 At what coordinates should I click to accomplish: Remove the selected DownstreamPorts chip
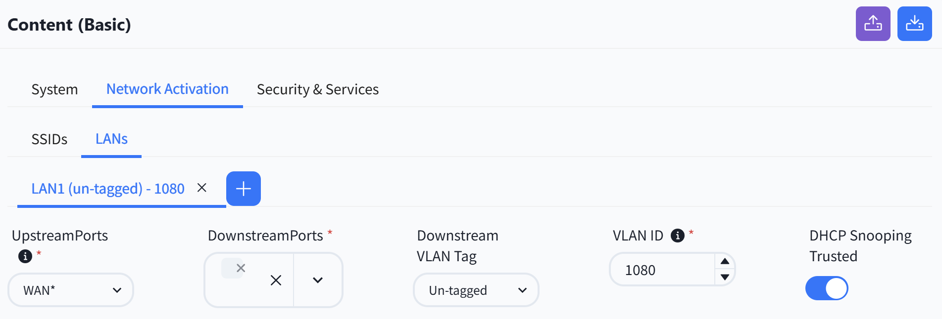pyautogui.click(x=241, y=268)
